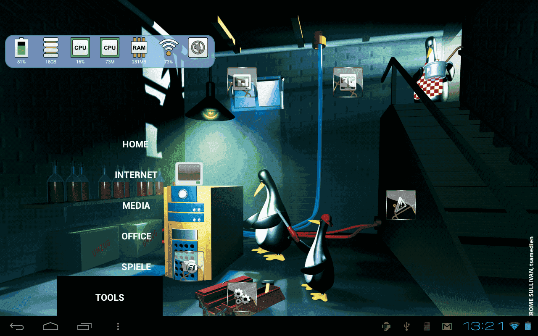538x336 pixels.
Task: Open the Gmail notification icon
Action: click(446, 326)
